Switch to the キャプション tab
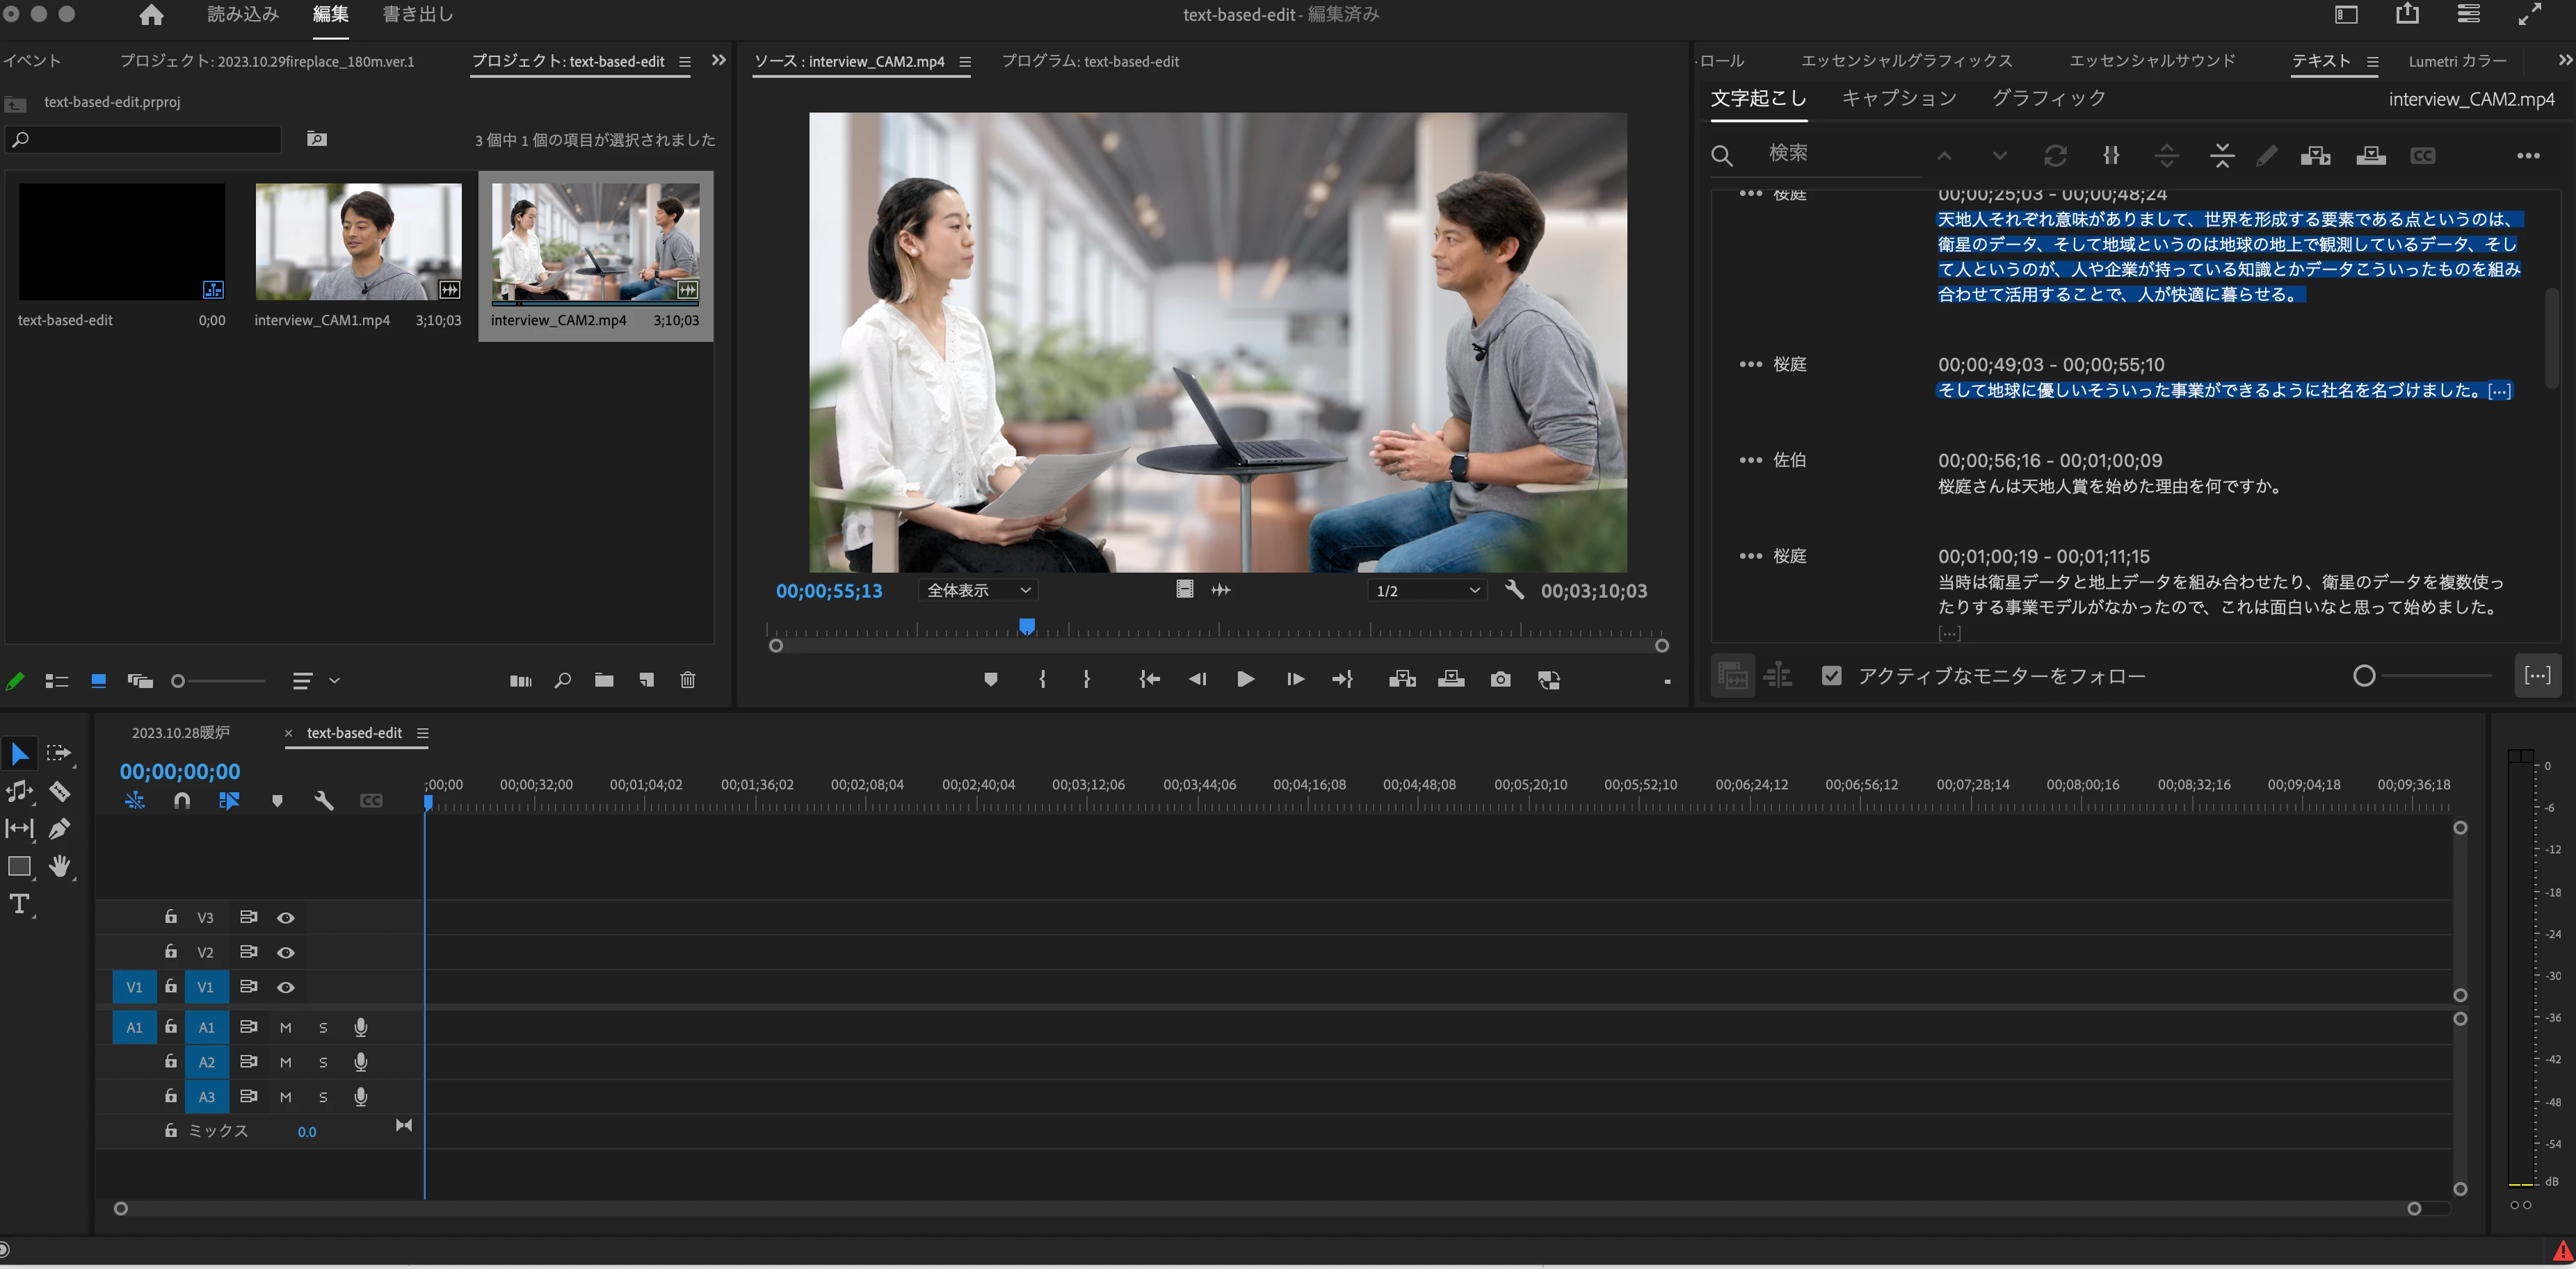2576x1269 pixels. pos(1898,98)
